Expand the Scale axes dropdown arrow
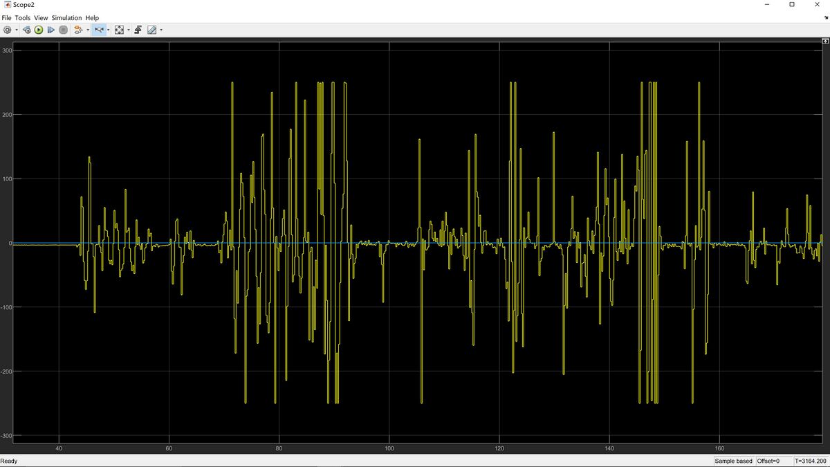 128,30
